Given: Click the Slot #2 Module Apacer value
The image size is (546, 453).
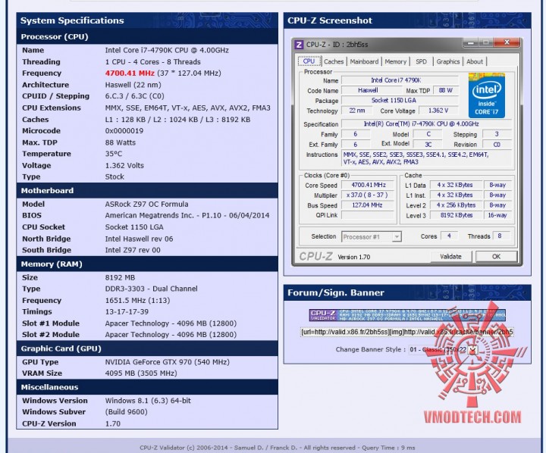Looking at the screenshot, I should point(171,335).
